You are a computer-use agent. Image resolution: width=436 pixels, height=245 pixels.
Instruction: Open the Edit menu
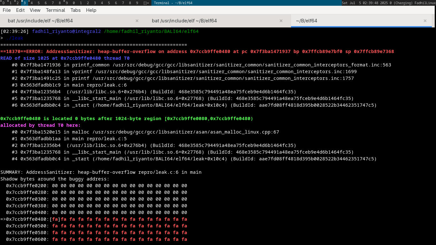(x=20, y=10)
